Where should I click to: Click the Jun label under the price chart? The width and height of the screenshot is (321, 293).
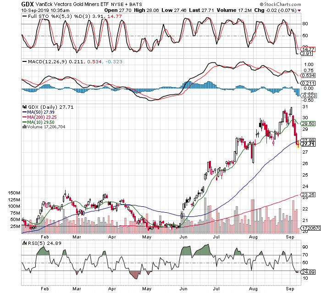point(183,237)
